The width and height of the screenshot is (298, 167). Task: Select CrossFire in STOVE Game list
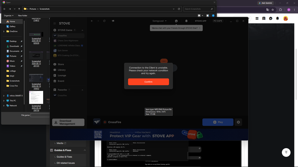68,36
